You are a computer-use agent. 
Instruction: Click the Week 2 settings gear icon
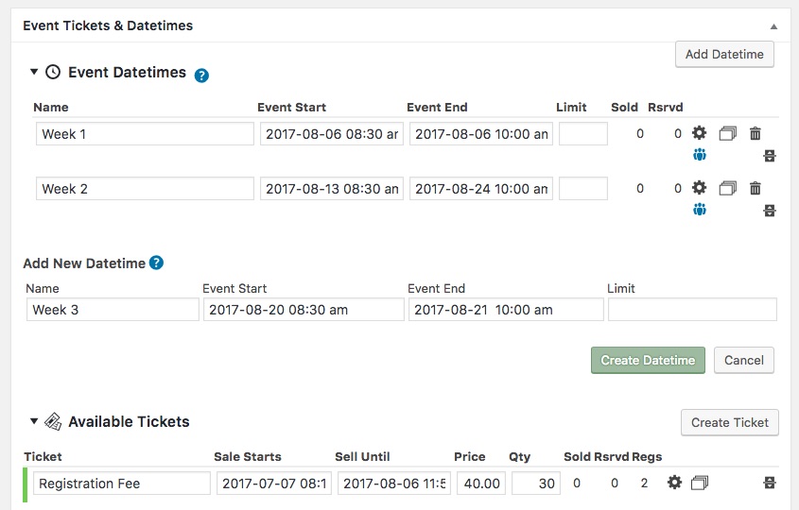tap(700, 189)
